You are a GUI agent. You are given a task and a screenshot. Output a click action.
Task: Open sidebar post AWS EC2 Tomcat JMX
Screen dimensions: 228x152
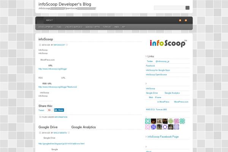pos(156,109)
